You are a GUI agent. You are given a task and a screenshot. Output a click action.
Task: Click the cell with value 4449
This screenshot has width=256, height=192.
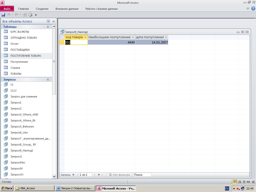111,42
